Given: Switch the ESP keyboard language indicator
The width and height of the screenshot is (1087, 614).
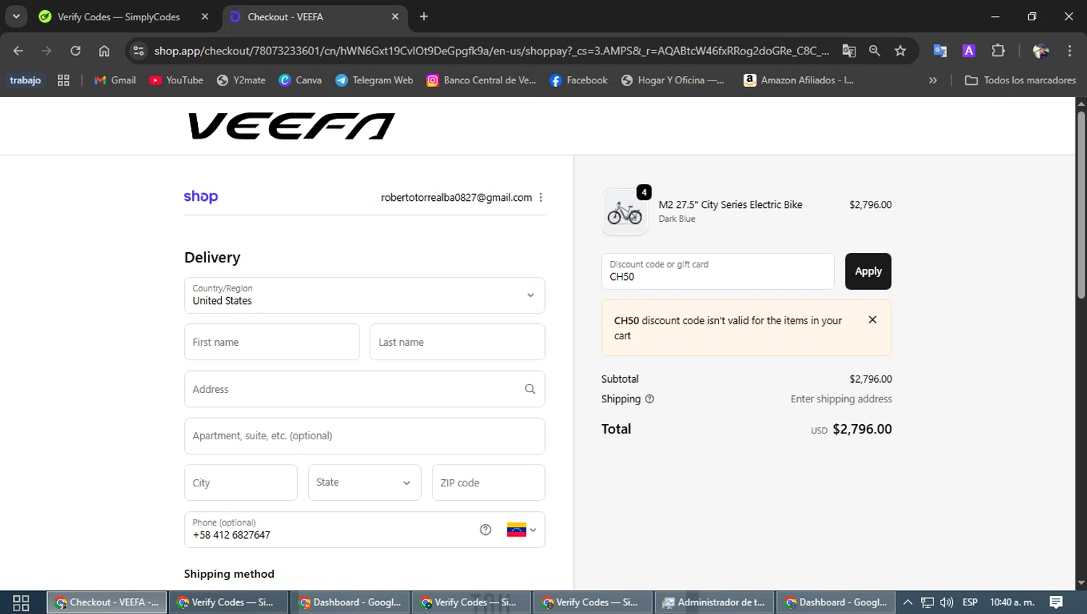Looking at the screenshot, I should (970, 602).
